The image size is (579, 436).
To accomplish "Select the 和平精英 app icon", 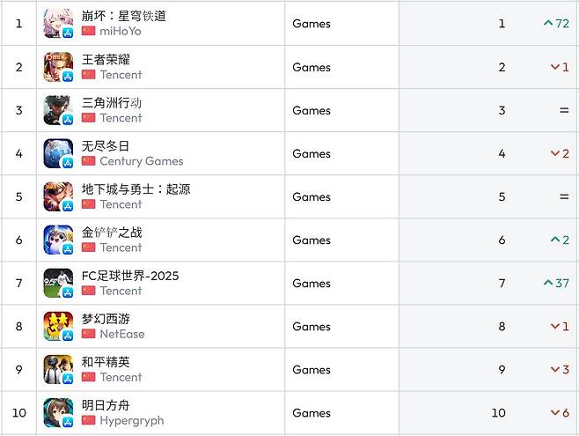I will pos(58,369).
